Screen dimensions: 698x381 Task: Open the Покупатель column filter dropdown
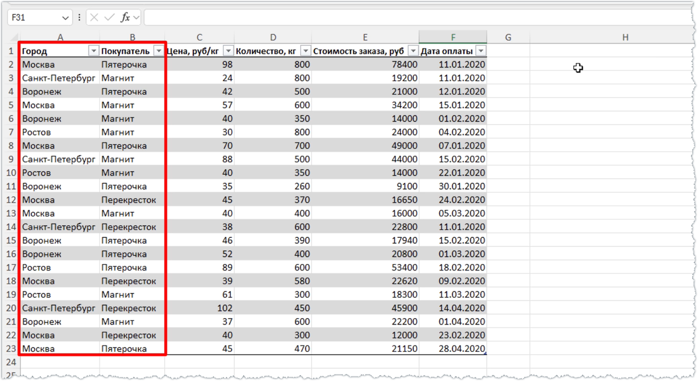point(158,51)
